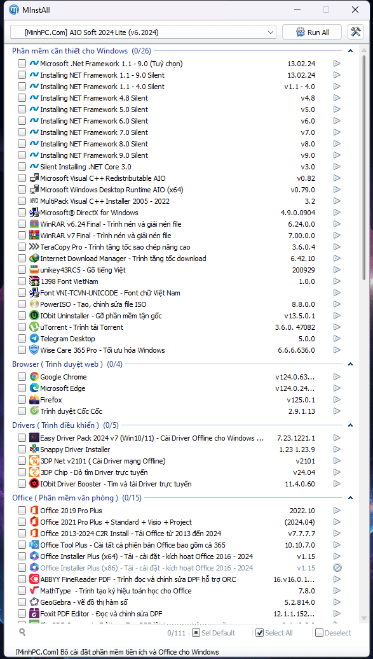The width and height of the screenshot is (373, 659).
Task: Click the TeraCopy Pro icon
Action: 34,247
